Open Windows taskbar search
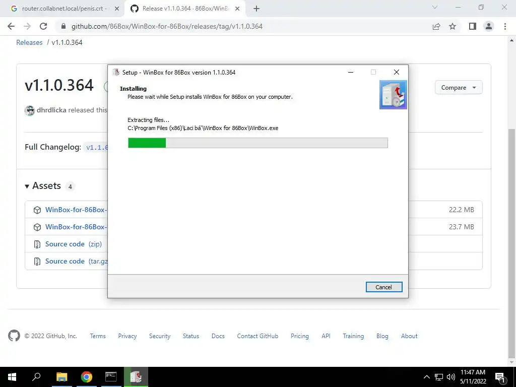This screenshot has width=516, height=387. [36, 377]
